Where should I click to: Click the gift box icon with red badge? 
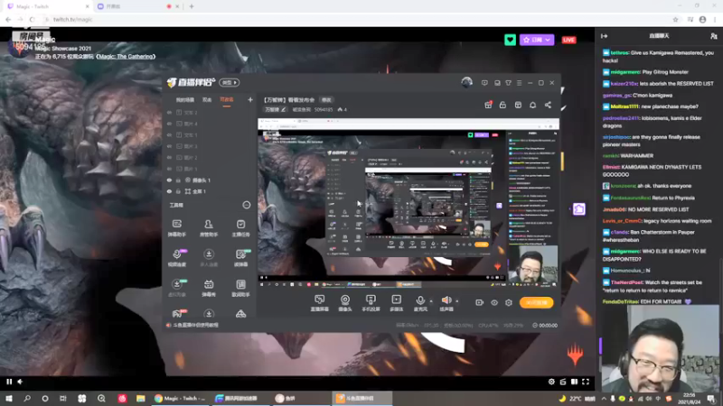pyautogui.click(x=488, y=105)
